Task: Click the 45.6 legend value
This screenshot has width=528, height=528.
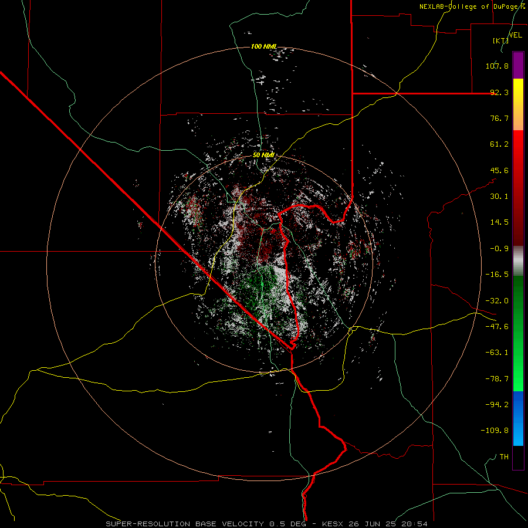Action: click(x=499, y=170)
